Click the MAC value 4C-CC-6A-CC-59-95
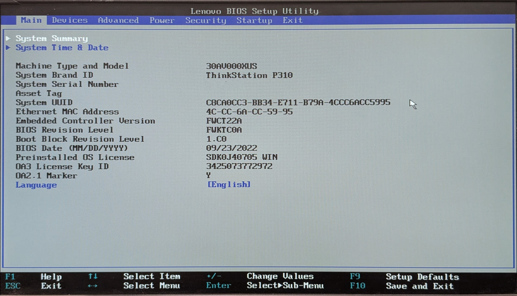 (249, 112)
